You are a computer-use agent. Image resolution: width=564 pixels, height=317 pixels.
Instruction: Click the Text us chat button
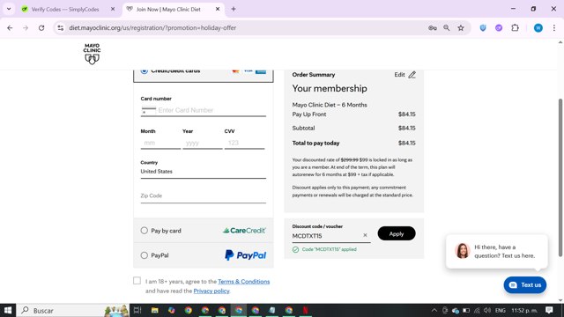(525, 285)
